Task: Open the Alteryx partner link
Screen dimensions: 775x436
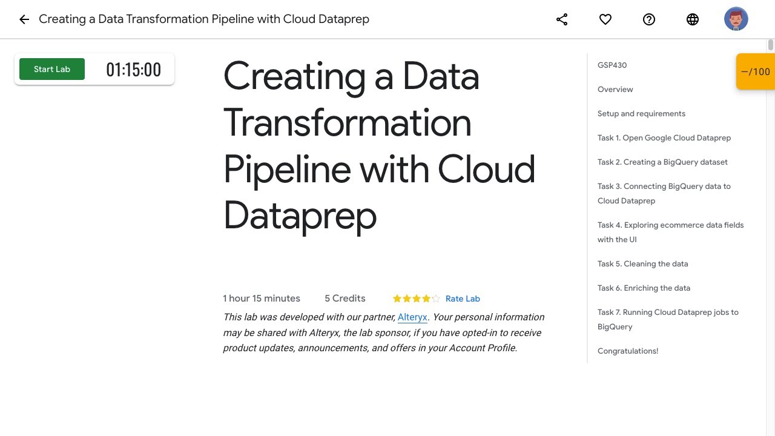Action: [412, 317]
